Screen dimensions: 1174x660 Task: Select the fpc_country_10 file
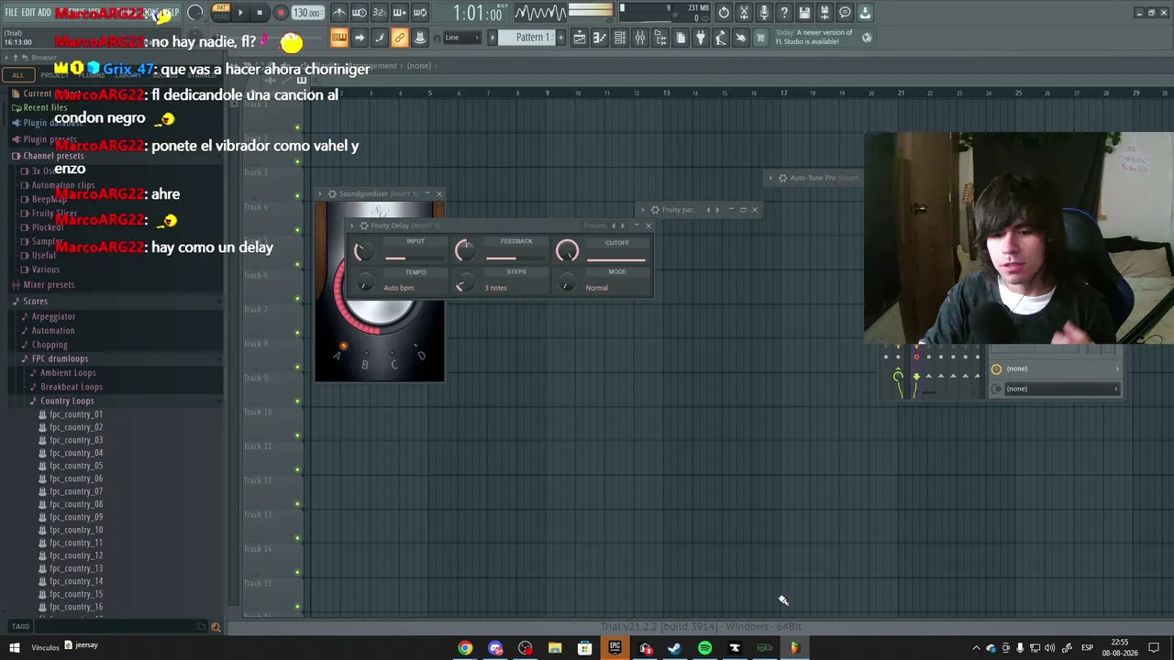[76, 530]
